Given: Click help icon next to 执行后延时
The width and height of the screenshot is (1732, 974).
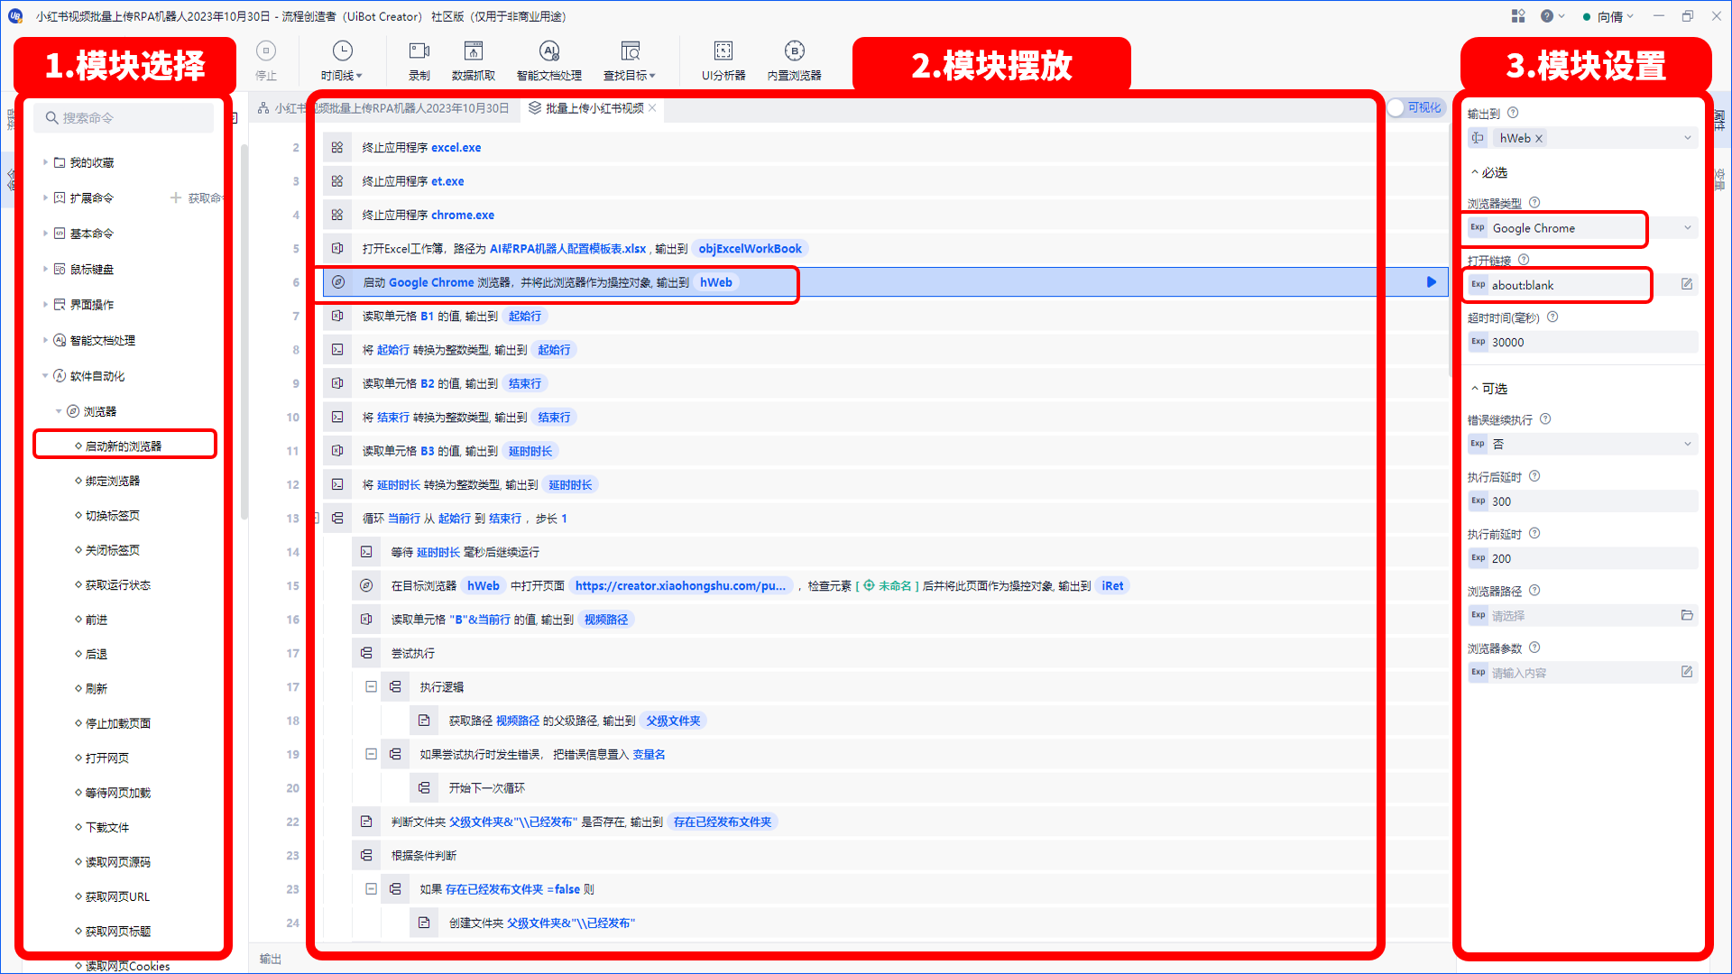Looking at the screenshot, I should tap(1534, 476).
